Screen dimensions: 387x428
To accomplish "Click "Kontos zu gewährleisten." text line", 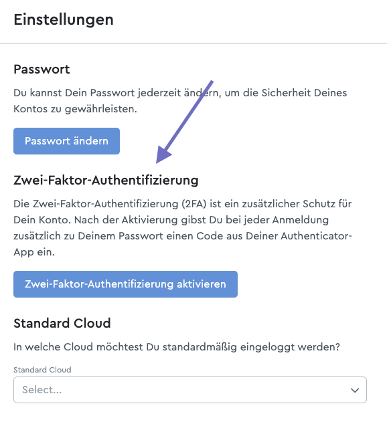I will point(75,109).
